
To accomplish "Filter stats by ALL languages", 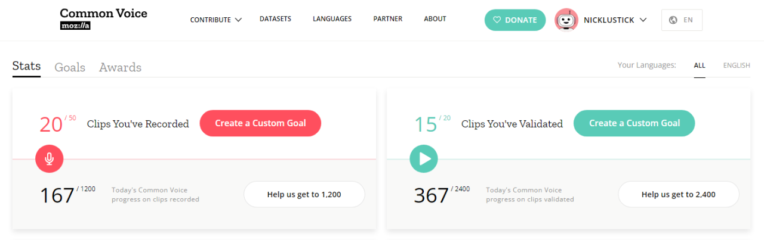I will [x=700, y=66].
